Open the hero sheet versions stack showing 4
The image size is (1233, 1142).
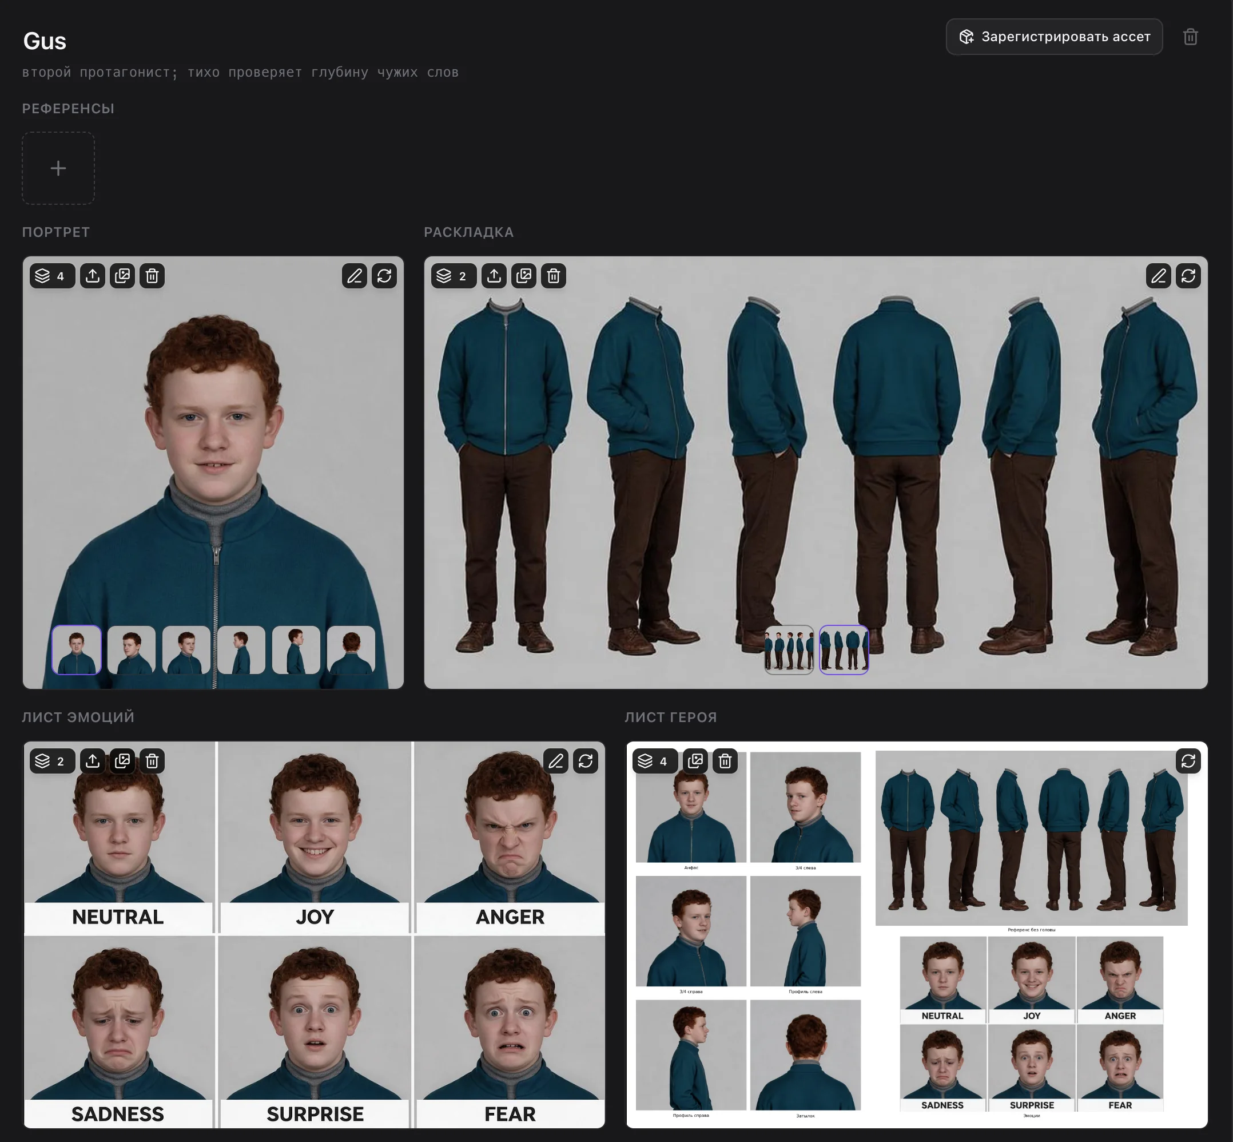[655, 761]
